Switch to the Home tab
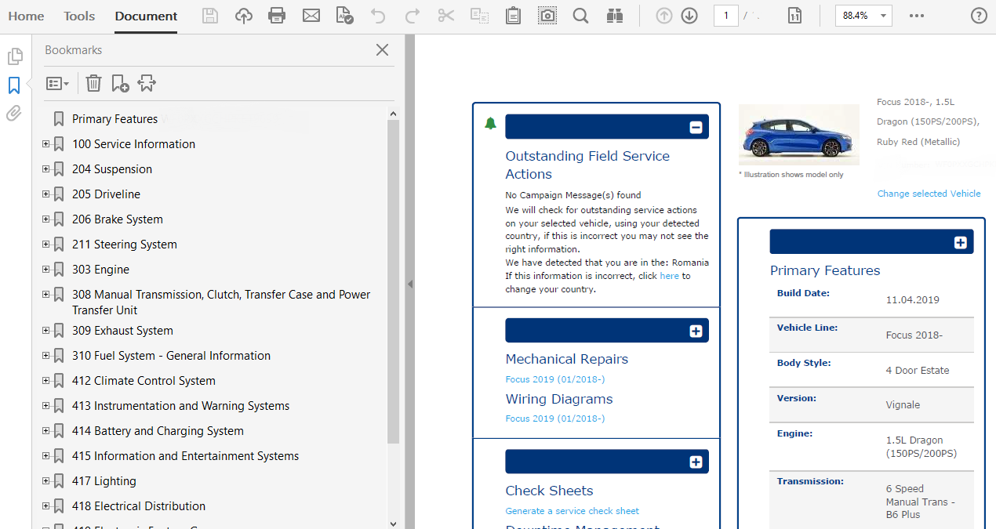This screenshot has height=529, width=996. point(26,16)
